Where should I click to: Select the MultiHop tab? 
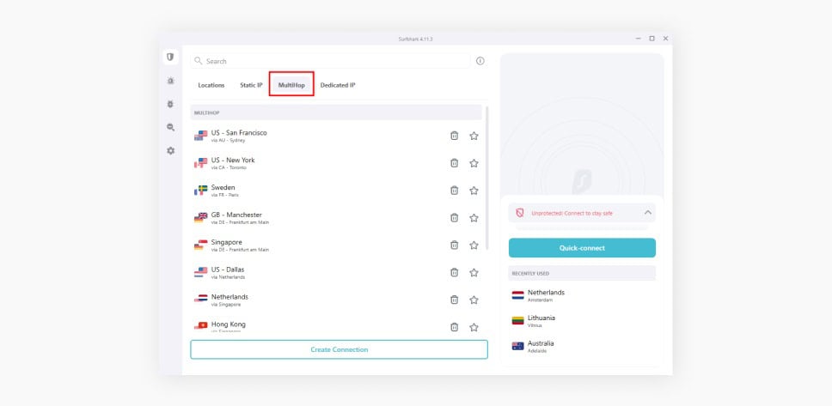(291, 85)
